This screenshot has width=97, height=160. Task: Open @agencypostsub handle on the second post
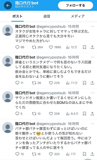pyautogui.click(x=51, y=57)
